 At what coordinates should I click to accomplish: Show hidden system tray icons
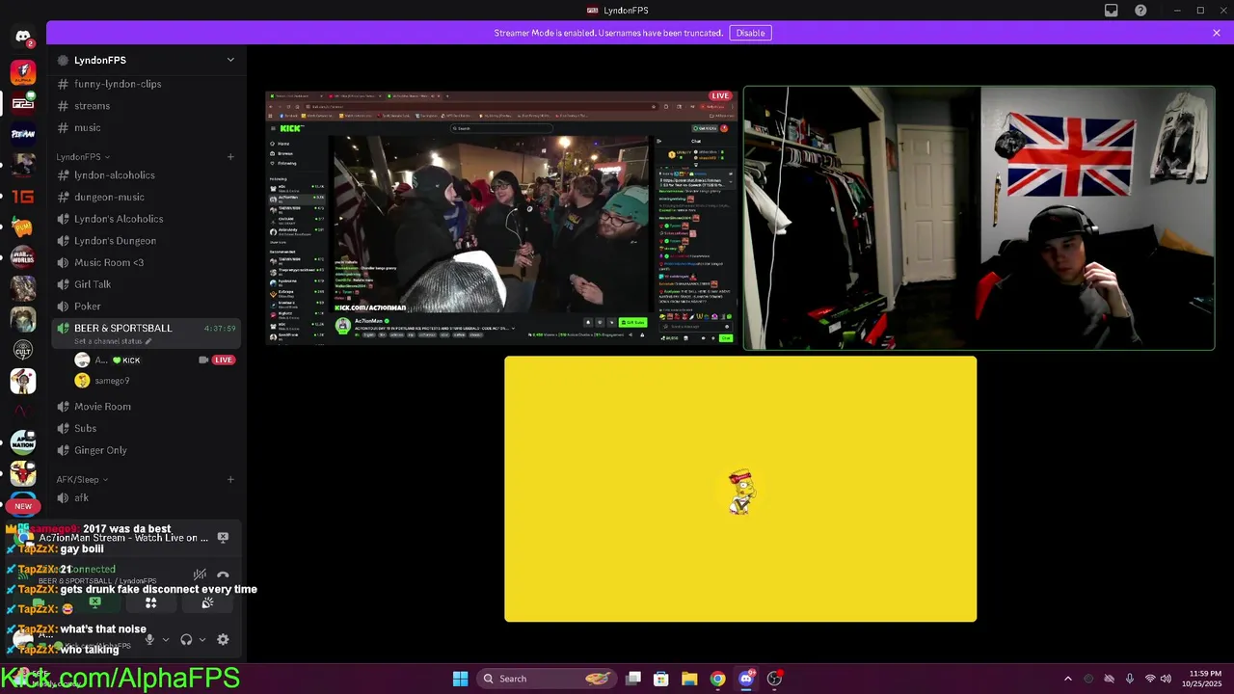tap(1067, 679)
